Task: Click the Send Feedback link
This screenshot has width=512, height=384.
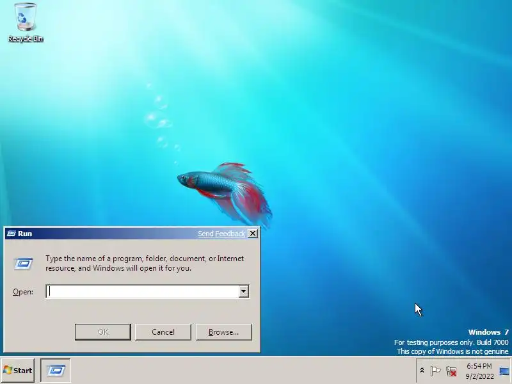Action: point(221,234)
